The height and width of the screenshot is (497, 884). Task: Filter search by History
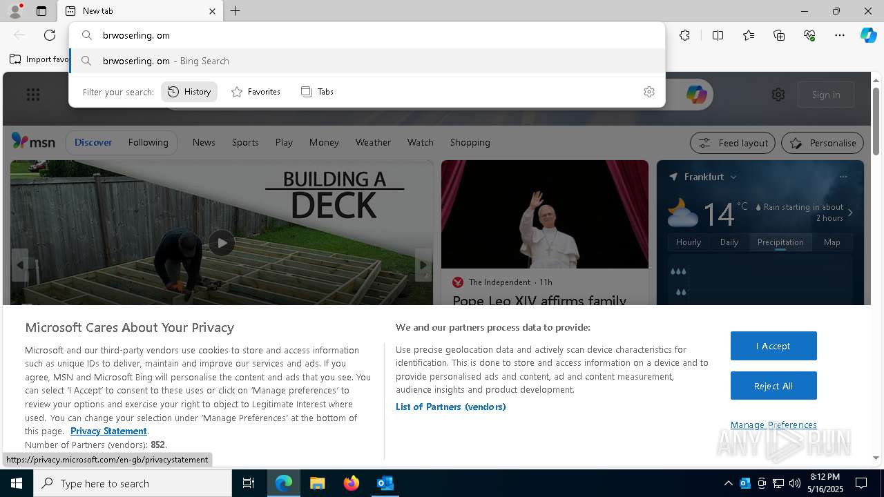(189, 92)
